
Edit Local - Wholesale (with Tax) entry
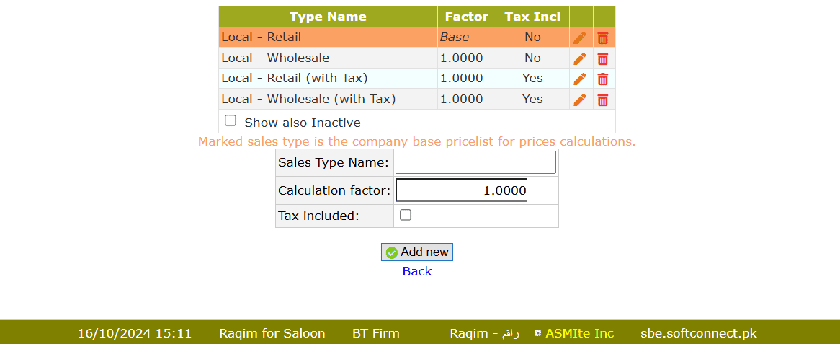coord(580,100)
